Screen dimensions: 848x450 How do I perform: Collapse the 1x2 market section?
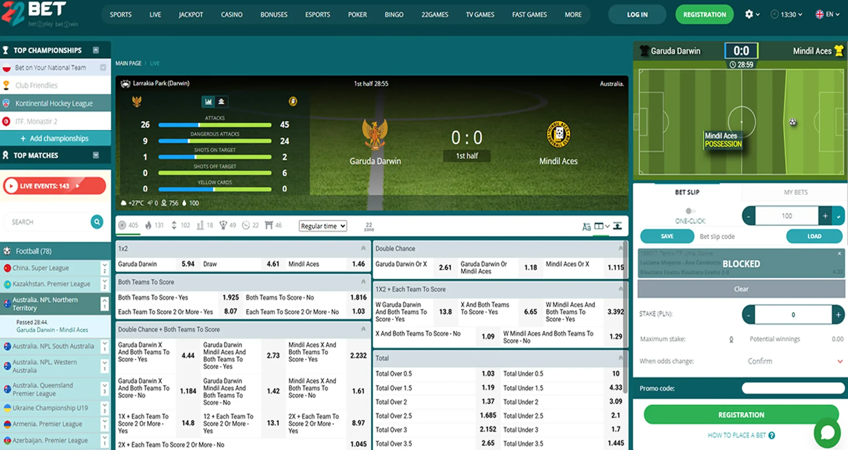tap(363, 248)
